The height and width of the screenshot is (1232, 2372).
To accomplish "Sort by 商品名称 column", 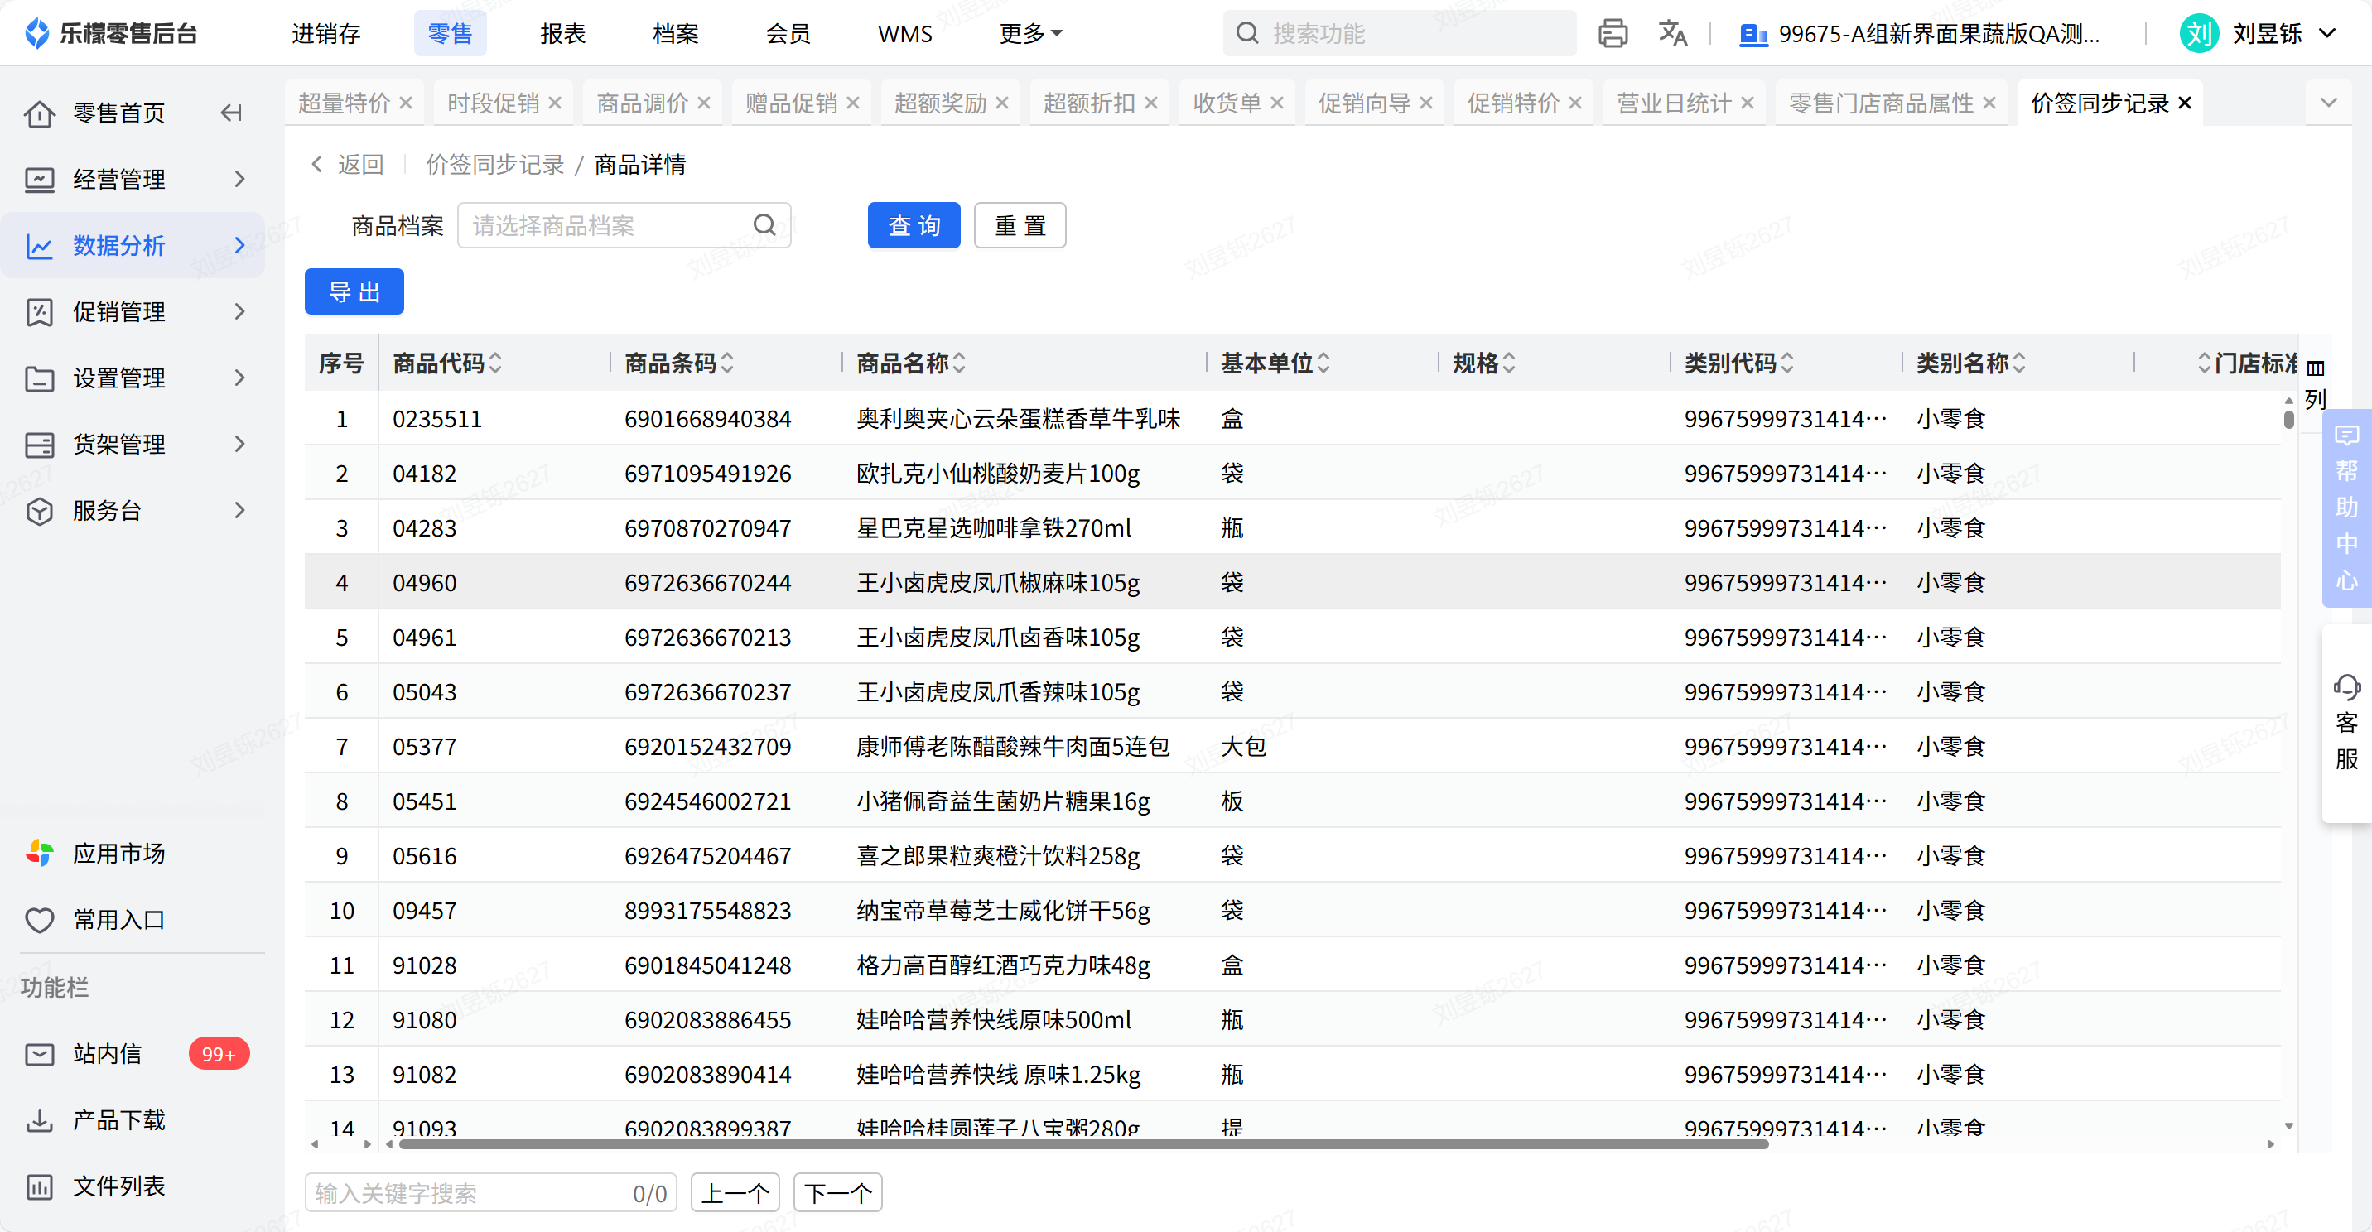I will 959,363.
